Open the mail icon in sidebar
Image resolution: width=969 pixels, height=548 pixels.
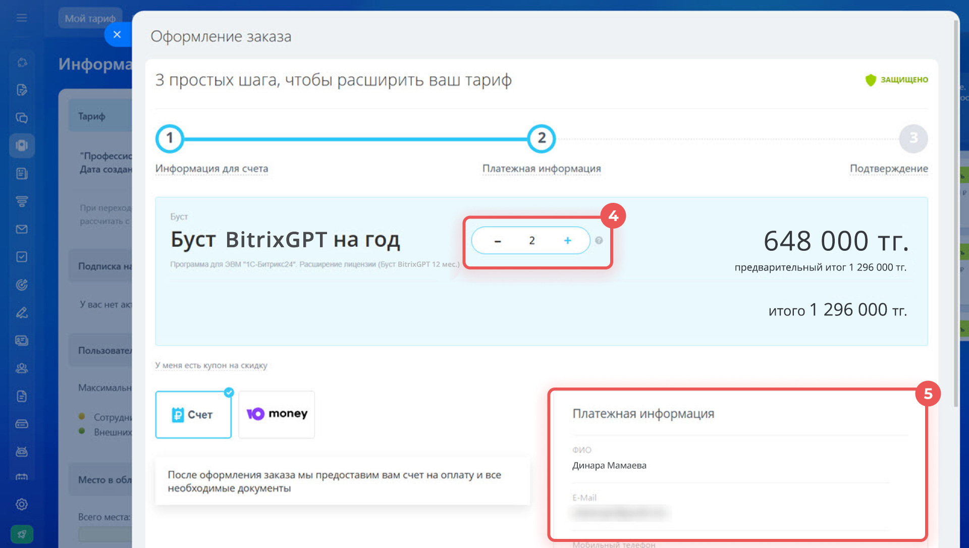(x=22, y=229)
